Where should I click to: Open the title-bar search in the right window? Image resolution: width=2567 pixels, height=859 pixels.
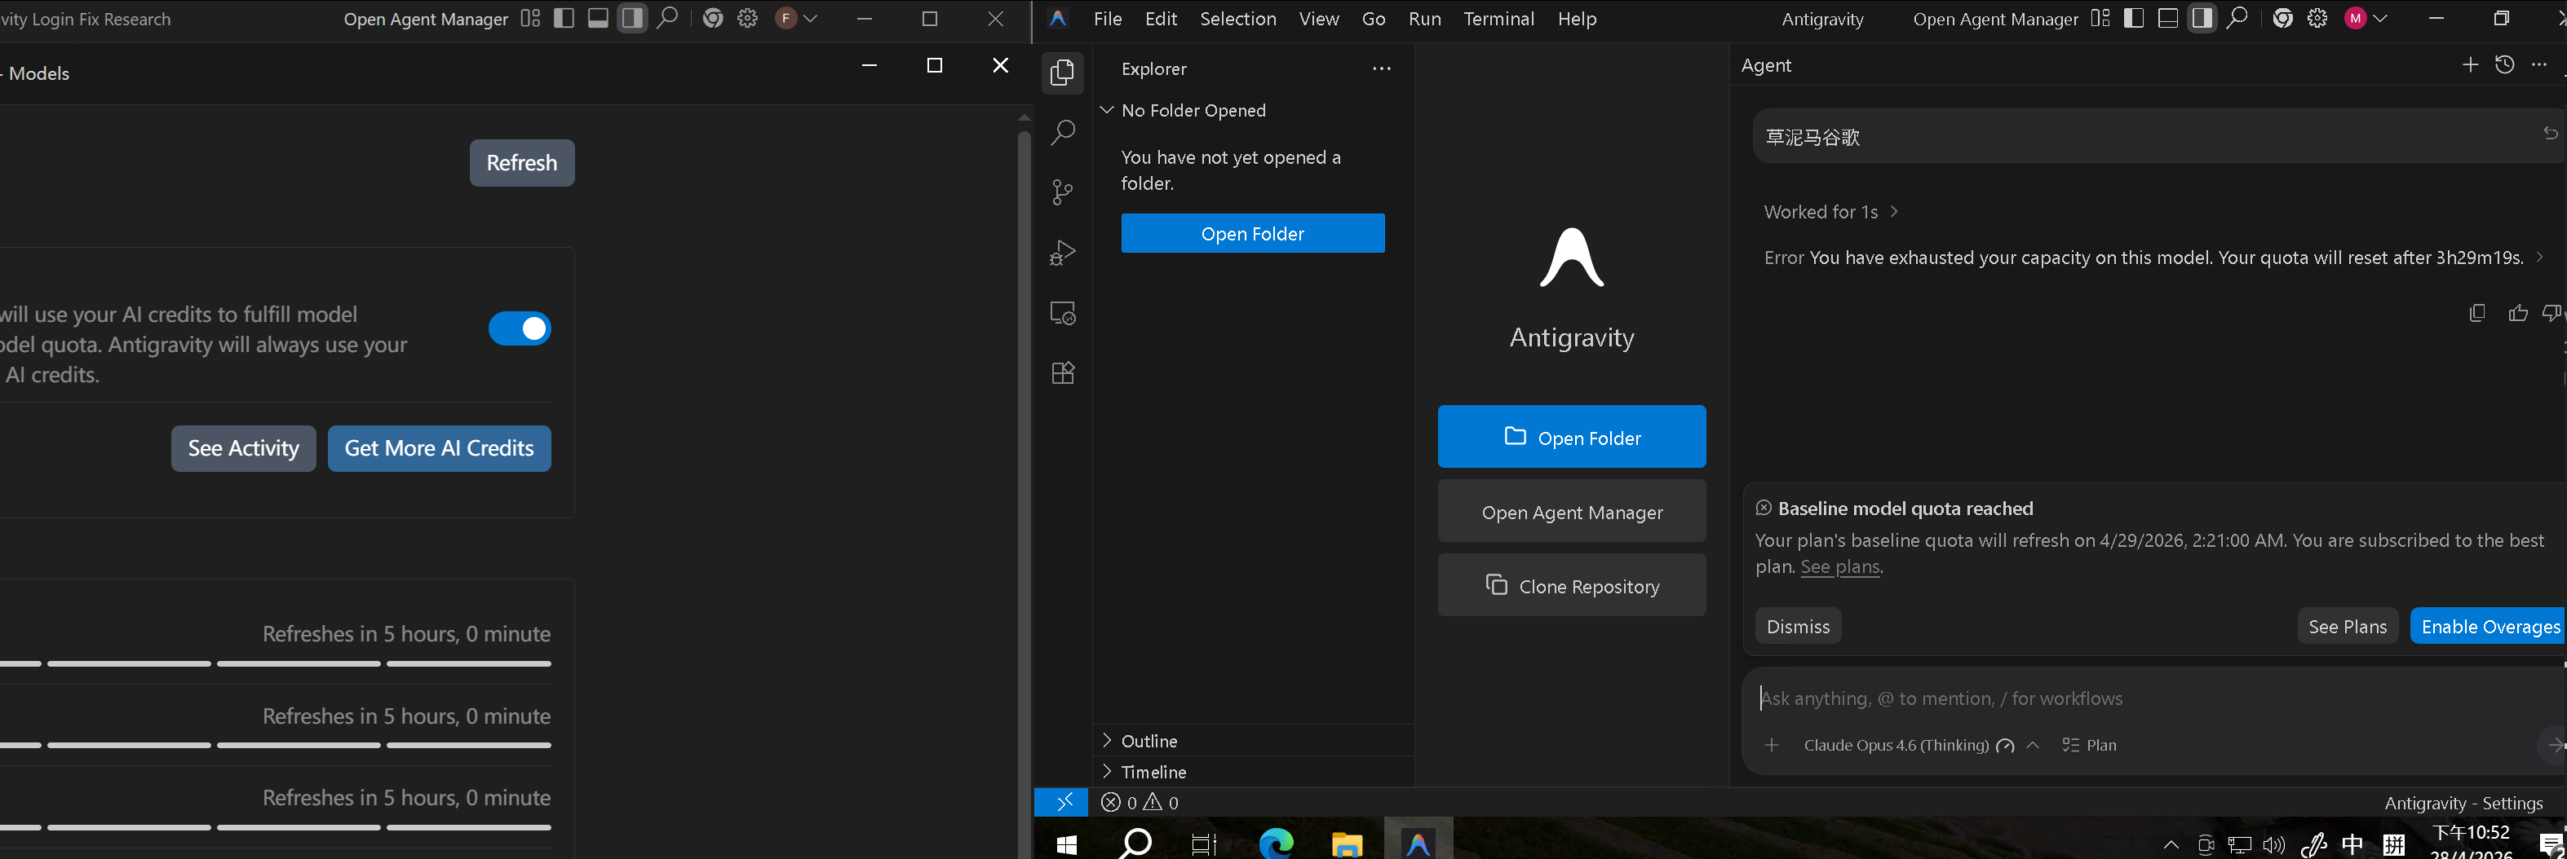[x=2236, y=18]
